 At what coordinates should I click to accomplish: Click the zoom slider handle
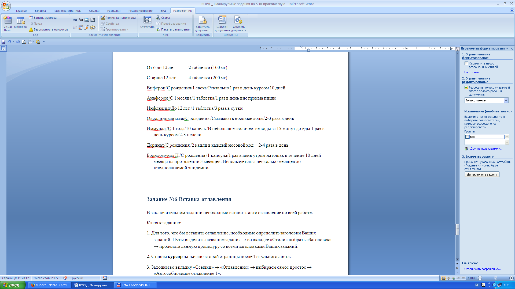pos(496,278)
